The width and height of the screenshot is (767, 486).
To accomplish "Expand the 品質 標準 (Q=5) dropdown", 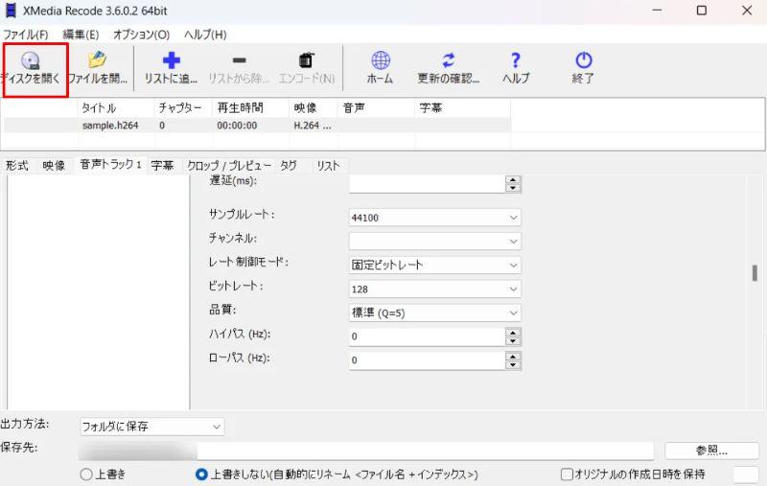I will tap(434, 312).
